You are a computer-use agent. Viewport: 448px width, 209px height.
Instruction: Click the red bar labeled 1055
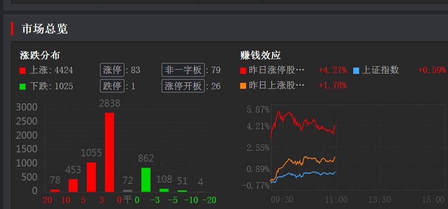(x=91, y=177)
